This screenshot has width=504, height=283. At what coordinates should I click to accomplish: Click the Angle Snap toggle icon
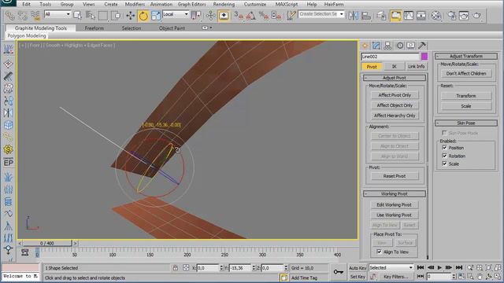[251, 16]
